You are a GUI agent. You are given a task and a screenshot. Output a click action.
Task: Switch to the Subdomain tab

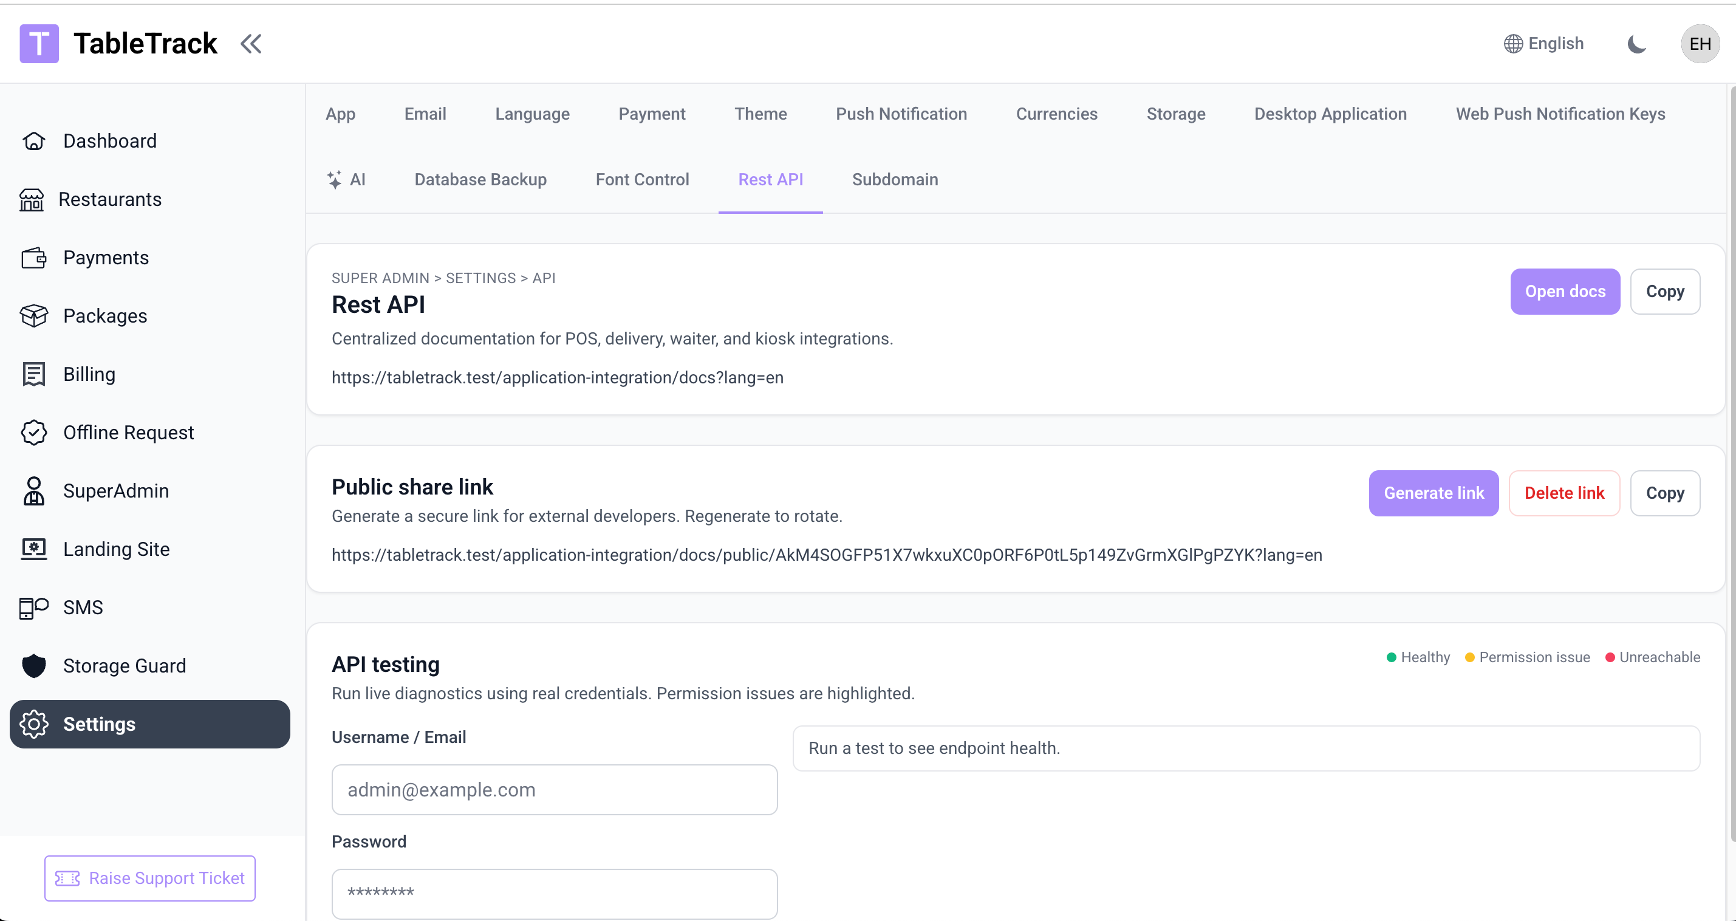(894, 179)
